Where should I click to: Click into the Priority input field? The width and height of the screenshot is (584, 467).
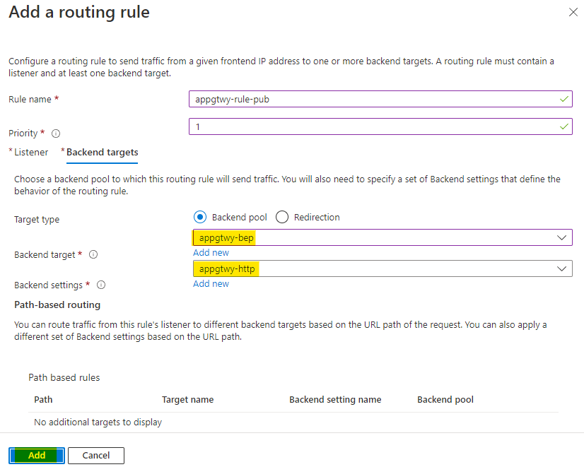[x=375, y=126]
